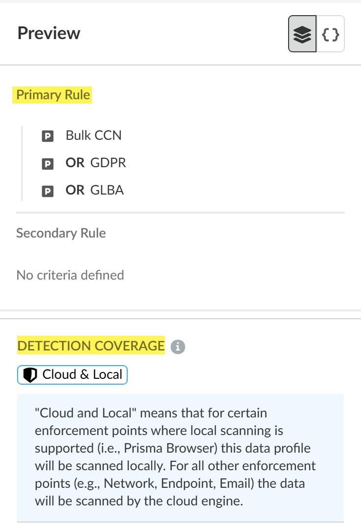Select the GDPR data pattern
Image resolution: width=361 pixels, height=523 pixels.
click(x=108, y=163)
